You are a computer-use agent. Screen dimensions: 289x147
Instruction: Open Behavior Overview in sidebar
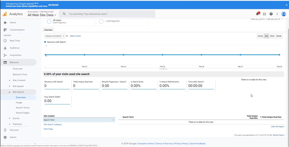pos(18,69)
